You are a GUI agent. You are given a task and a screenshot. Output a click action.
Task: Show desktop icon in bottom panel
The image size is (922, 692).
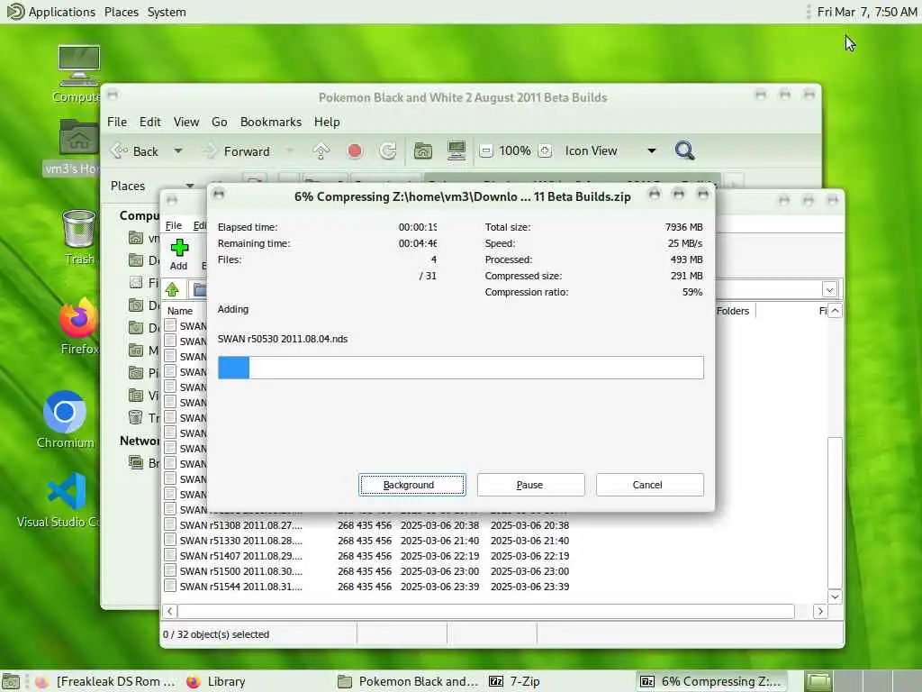11,681
